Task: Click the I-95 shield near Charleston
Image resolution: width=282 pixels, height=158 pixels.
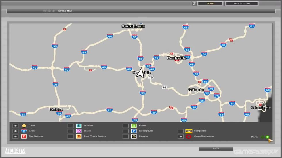Action: [247, 114]
